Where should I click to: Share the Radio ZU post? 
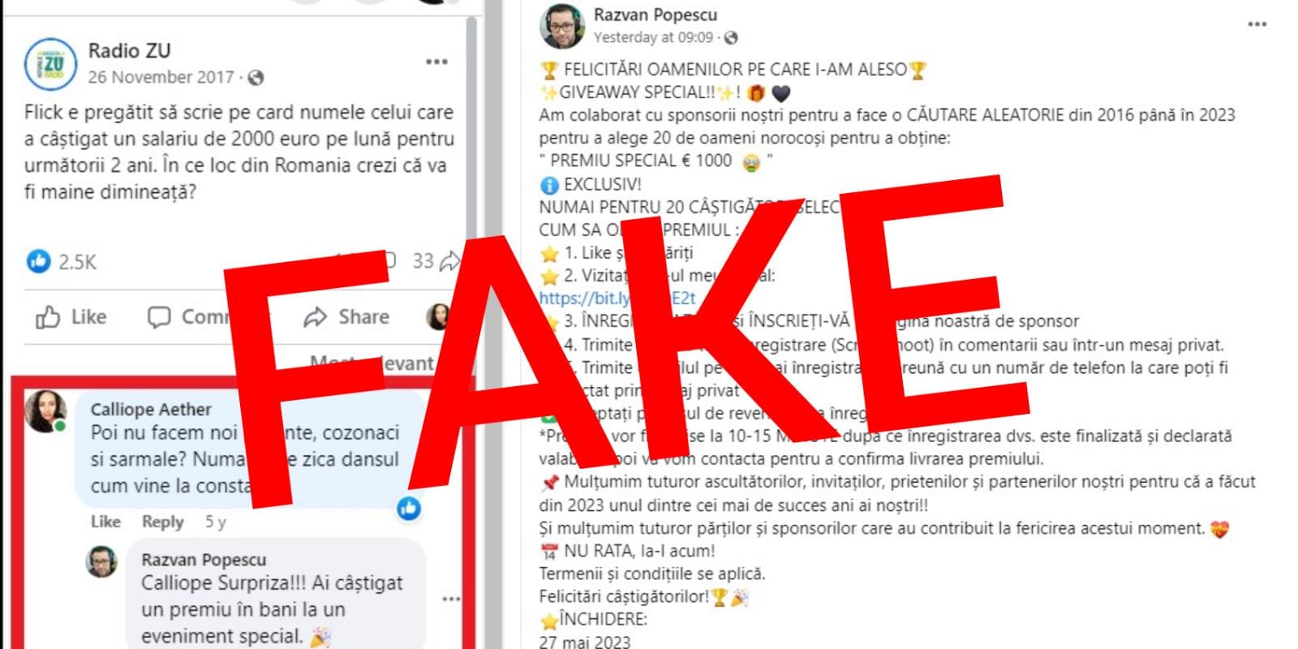(x=346, y=317)
